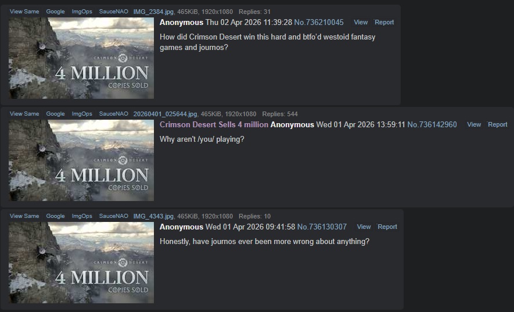This screenshot has height=312, width=514.
Task: Report post No.736142960
Action: [498, 125]
